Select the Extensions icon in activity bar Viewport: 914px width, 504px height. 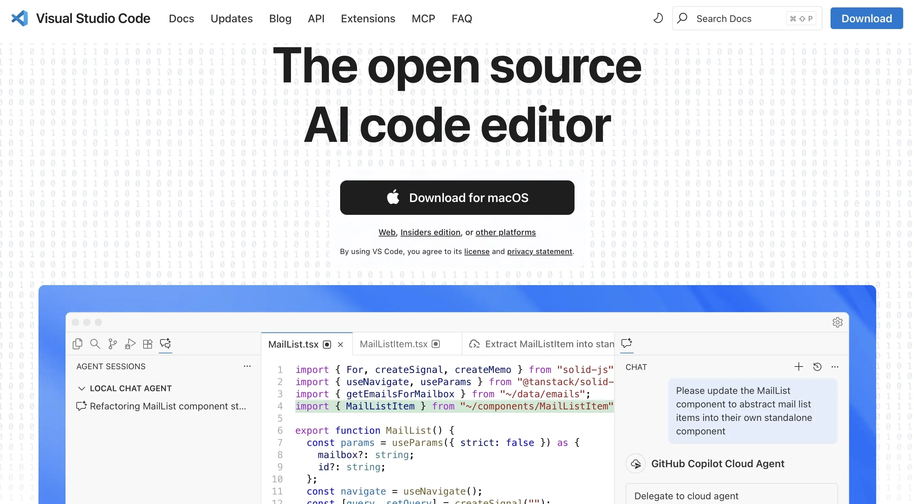coord(148,344)
